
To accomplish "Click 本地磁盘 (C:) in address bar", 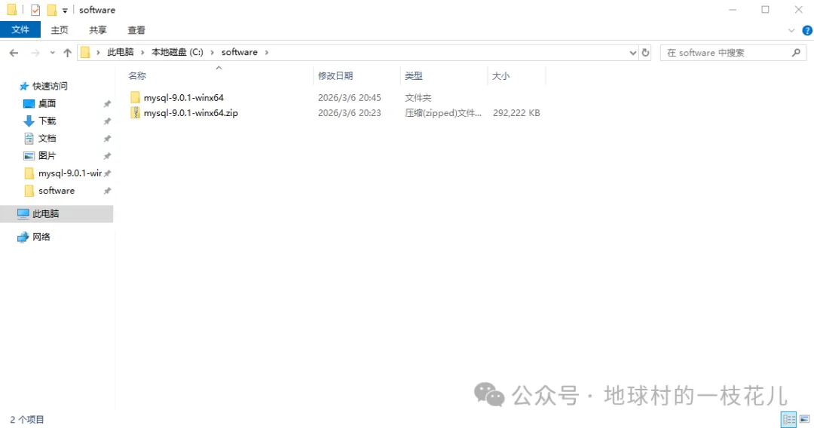I will tap(177, 52).
